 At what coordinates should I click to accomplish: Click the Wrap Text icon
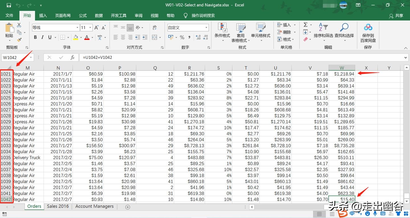click(x=155, y=28)
